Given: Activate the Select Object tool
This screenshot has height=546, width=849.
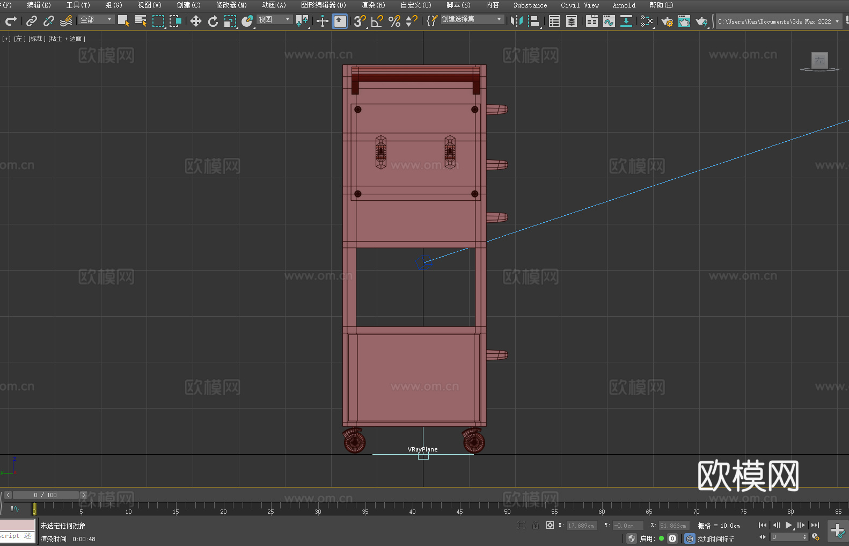Looking at the screenshot, I should pos(123,21).
